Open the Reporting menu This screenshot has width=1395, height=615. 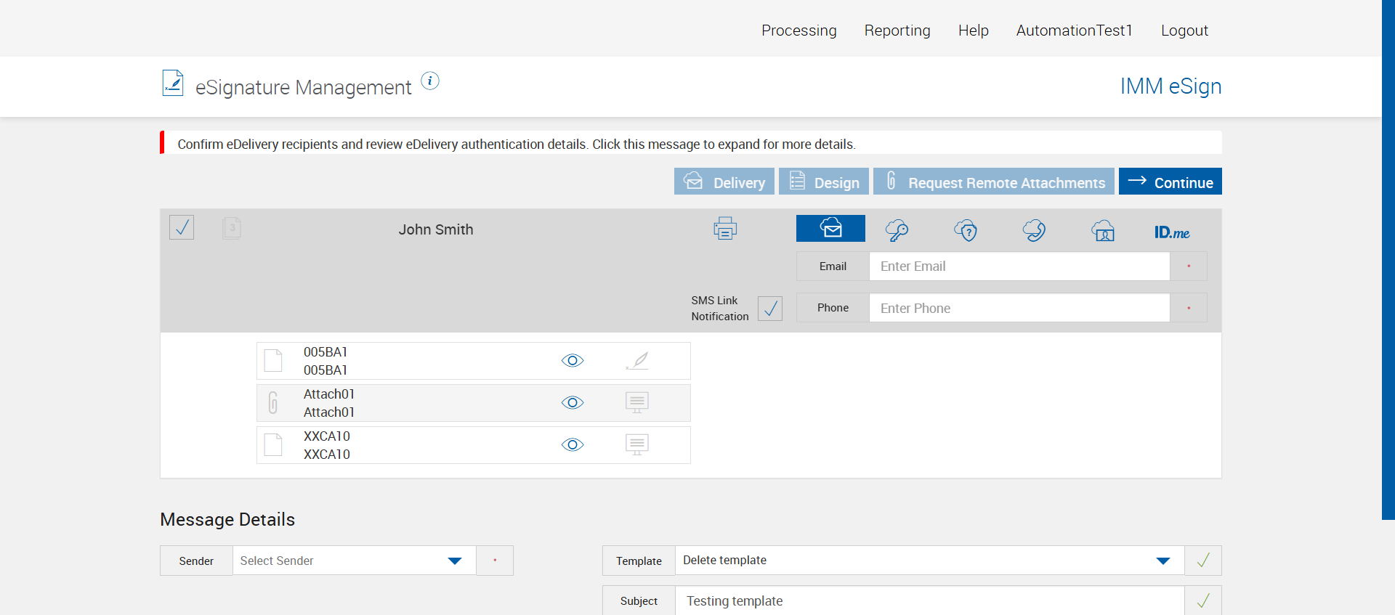coord(897,30)
